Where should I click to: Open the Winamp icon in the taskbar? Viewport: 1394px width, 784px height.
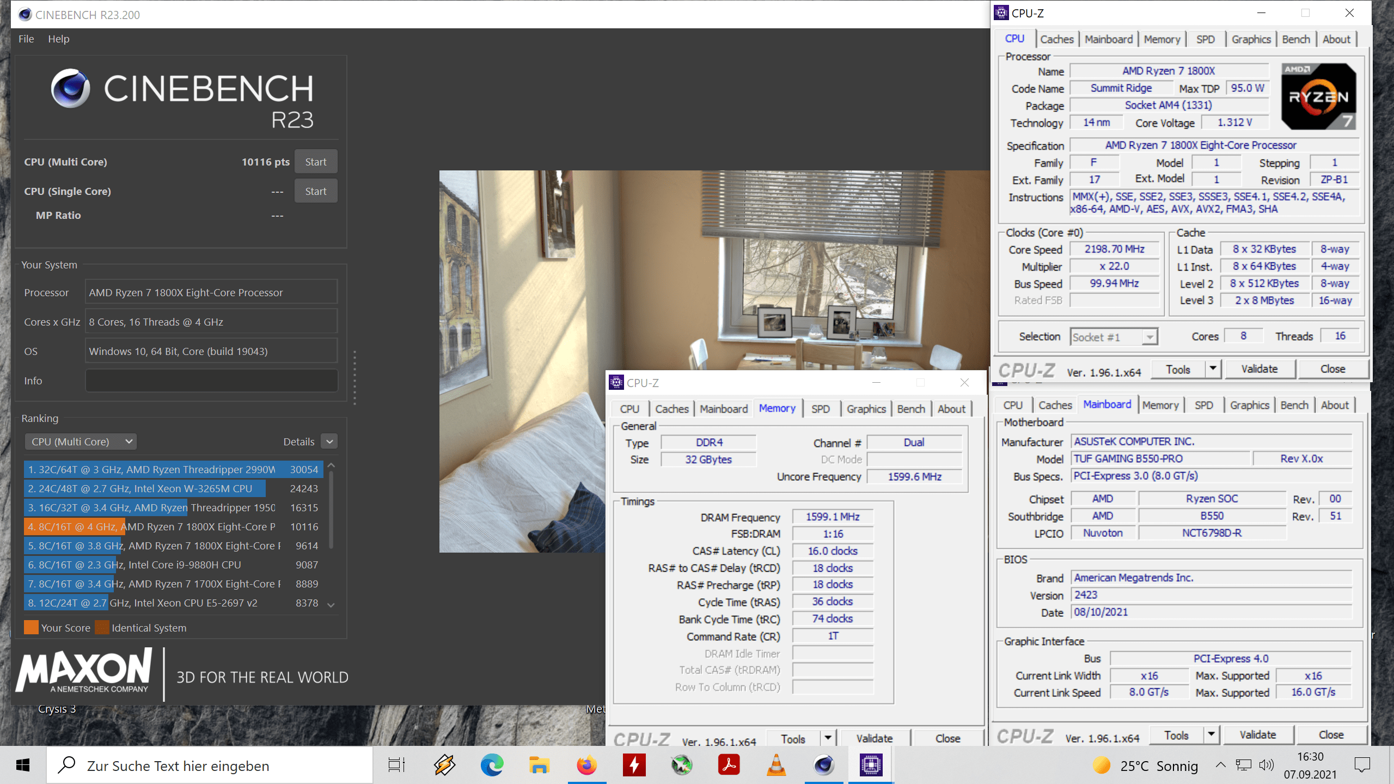pos(444,765)
